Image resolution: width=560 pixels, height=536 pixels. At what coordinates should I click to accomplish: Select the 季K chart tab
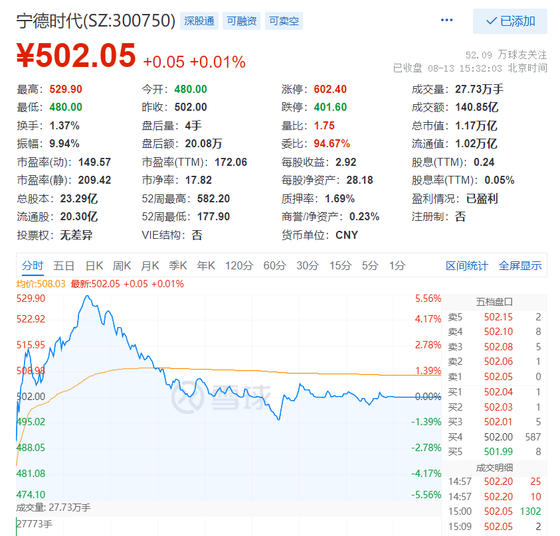point(177,266)
